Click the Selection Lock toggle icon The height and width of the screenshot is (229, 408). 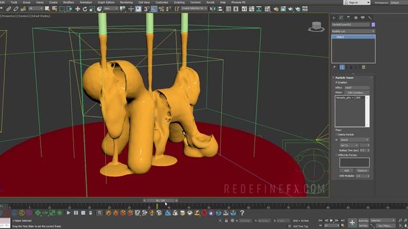[x=226, y=221]
